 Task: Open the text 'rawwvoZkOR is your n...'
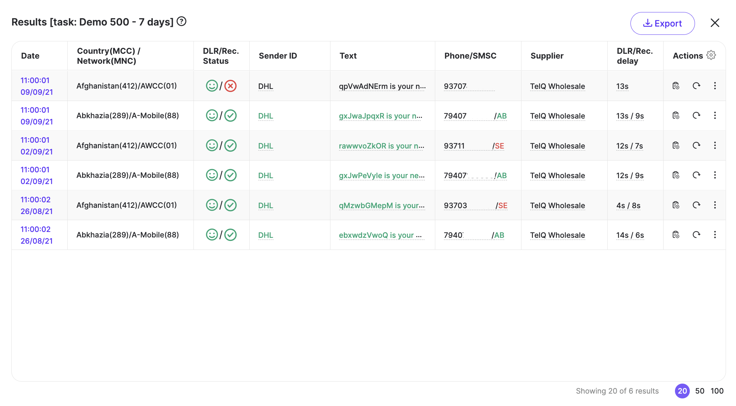coord(381,146)
